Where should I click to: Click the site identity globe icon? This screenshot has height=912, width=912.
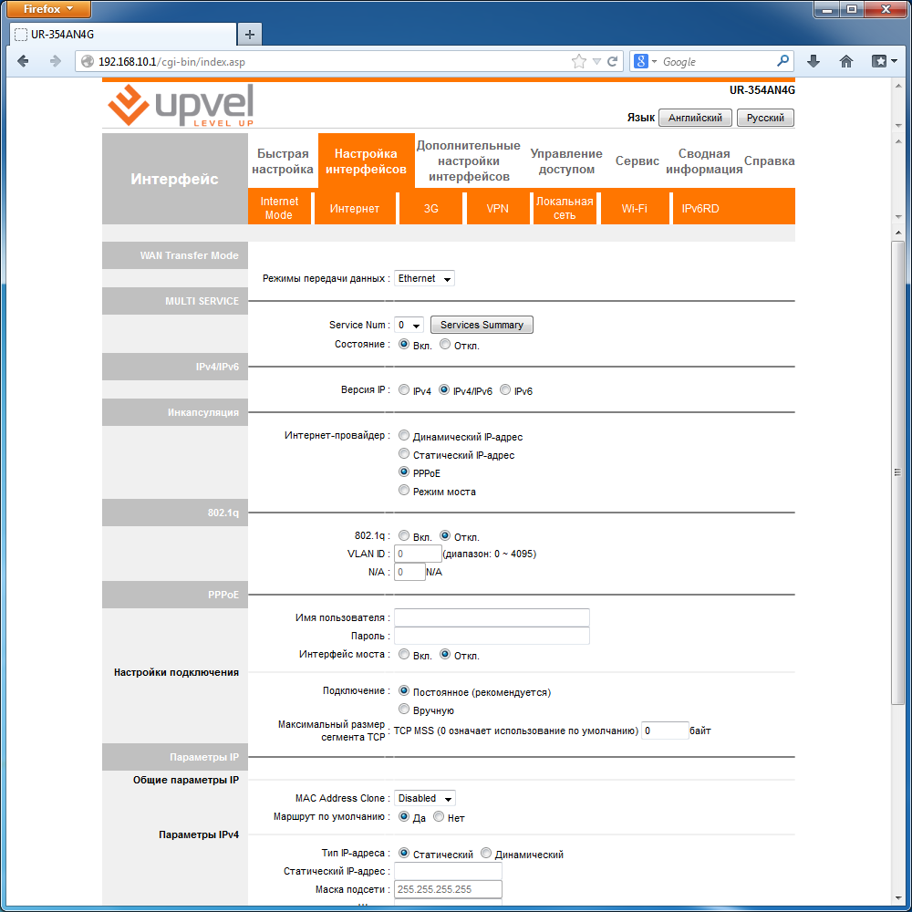[x=88, y=62]
